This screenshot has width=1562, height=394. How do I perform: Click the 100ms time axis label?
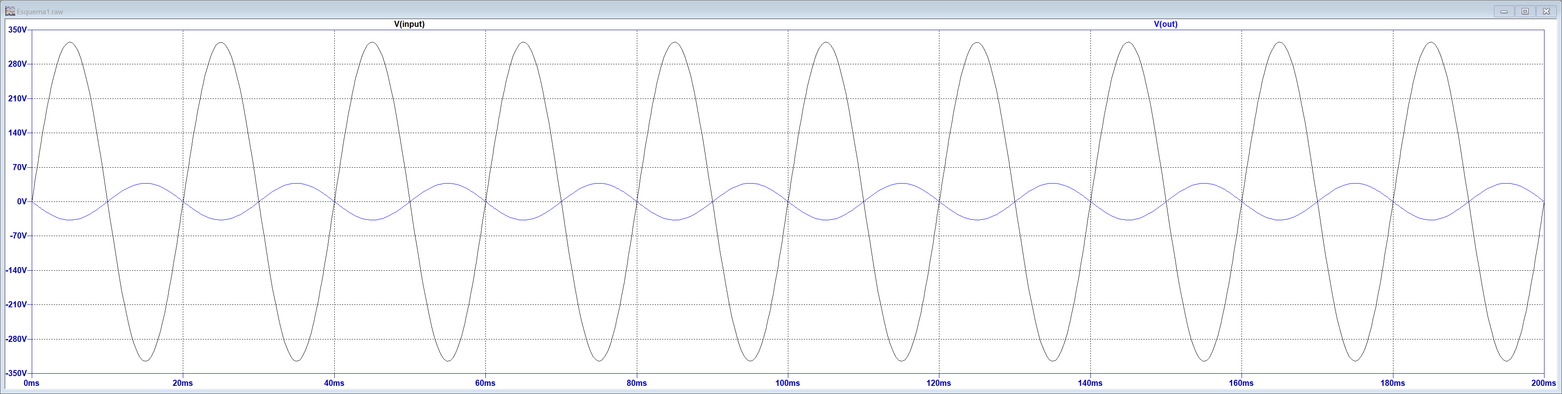(x=788, y=383)
